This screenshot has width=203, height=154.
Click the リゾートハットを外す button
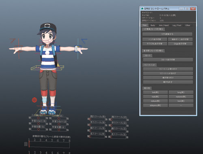click(x=168, y=73)
